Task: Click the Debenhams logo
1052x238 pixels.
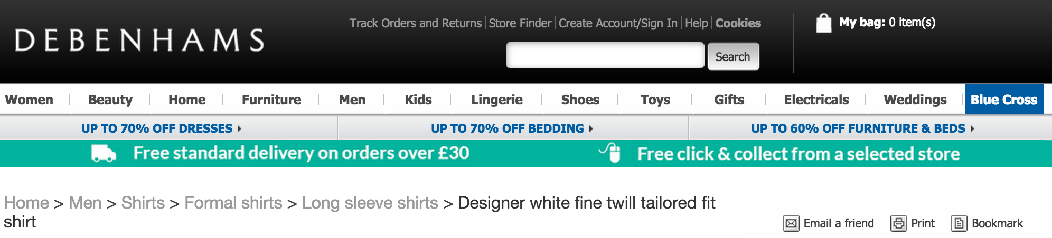Action: coord(139,41)
